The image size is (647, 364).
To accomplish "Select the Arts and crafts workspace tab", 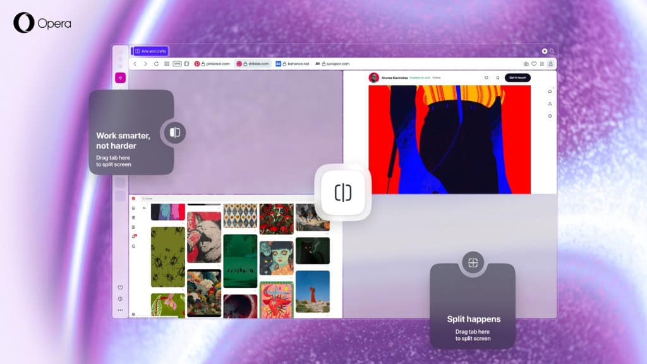I will coord(152,51).
